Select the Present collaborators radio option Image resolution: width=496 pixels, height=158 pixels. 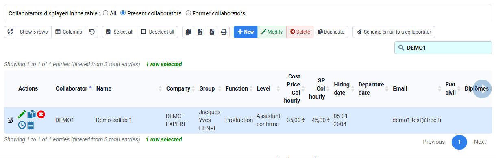[123, 13]
